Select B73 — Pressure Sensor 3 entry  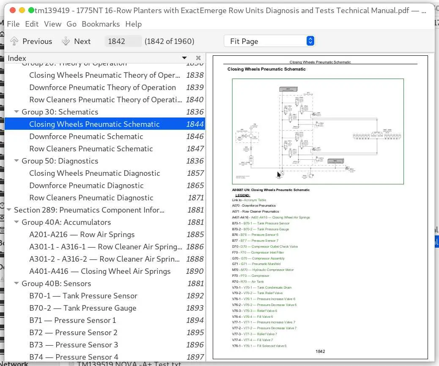pos(105,345)
